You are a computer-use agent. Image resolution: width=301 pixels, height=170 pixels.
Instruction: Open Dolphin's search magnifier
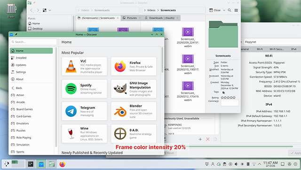tap(230, 10)
